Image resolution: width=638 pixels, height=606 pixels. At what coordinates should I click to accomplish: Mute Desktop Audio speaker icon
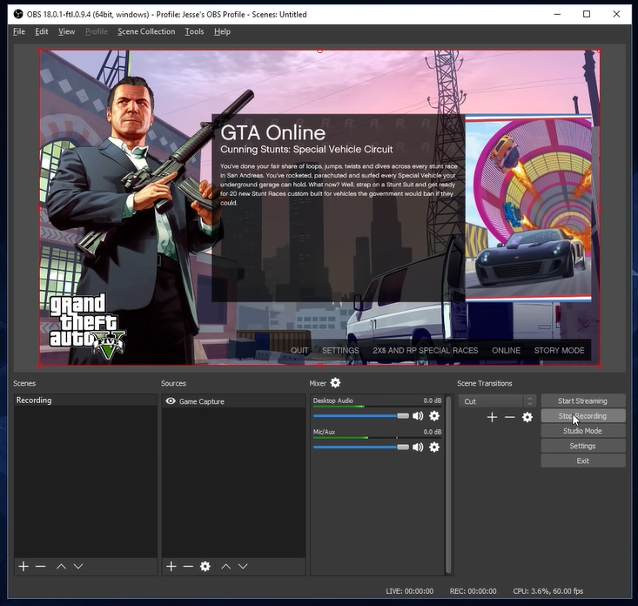(418, 416)
